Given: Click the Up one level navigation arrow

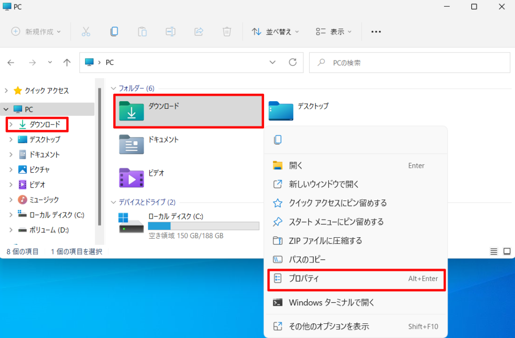Looking at the screenshot, I should click(x=67, y=62).
